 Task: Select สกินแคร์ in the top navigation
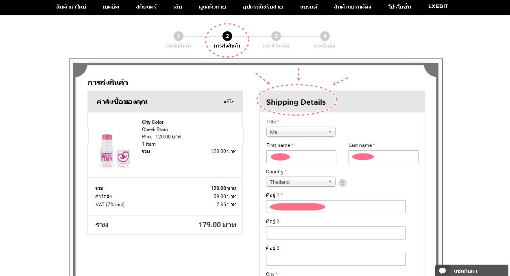[146, 7]
